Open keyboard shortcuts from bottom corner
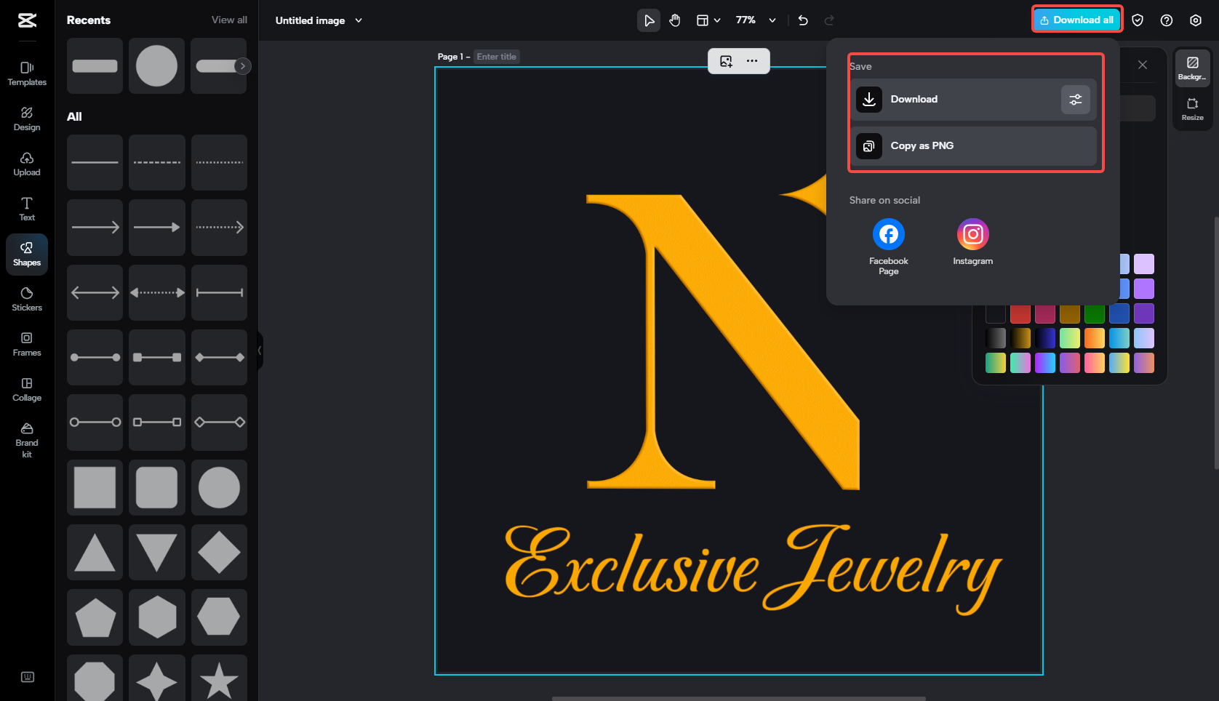The image size is (1219, 701). [27, 677]
